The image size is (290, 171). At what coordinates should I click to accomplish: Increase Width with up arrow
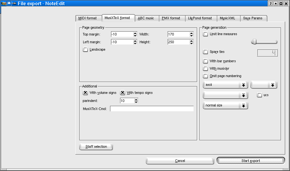(191, 33)
